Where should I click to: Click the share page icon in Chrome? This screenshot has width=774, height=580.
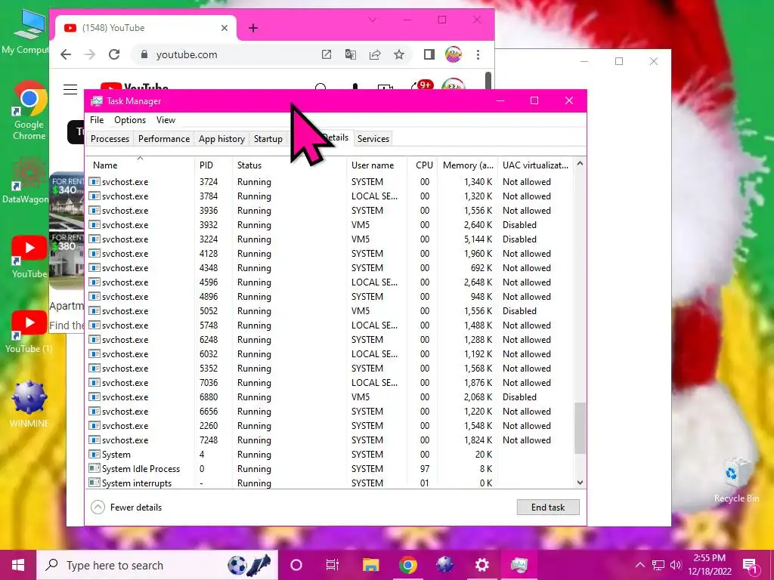pos(375,54)
